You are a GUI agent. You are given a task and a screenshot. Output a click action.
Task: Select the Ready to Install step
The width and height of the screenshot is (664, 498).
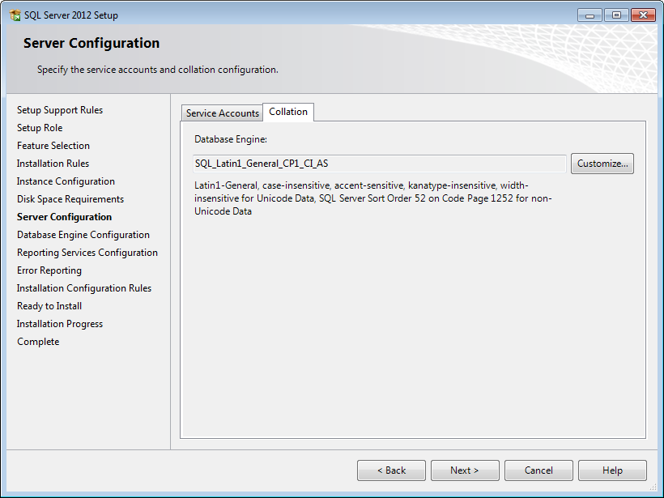49,306
